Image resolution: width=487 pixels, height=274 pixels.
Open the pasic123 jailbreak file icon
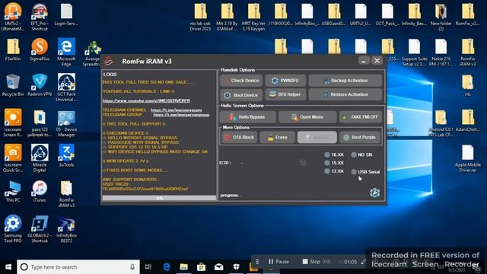click(40, 123)
